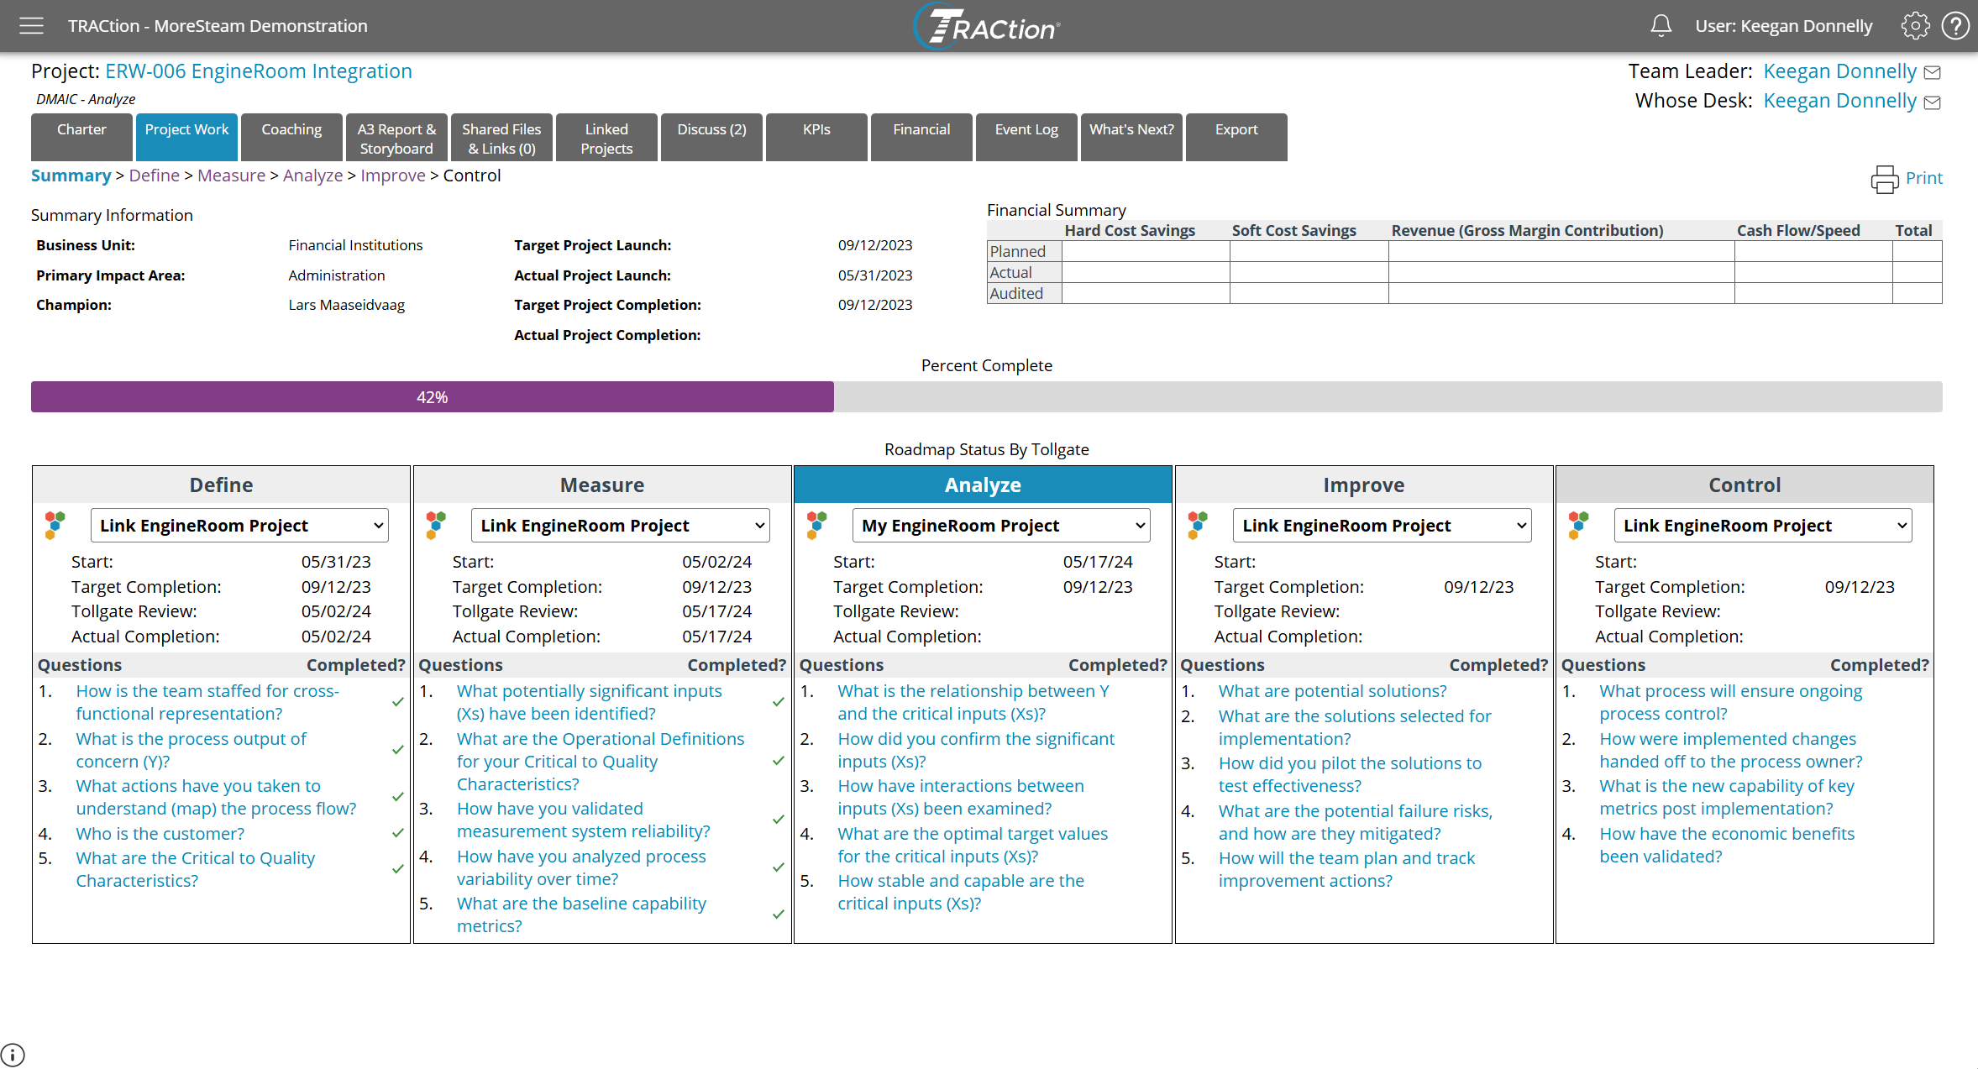Open the hamburger menu icon
Viewport: 1978px width, 1069px height.
tap(31, 26)
